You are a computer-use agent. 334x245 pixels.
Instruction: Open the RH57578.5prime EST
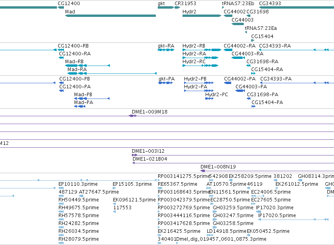(x=61, y=219)
